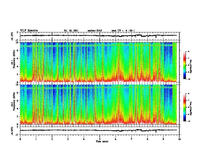Click the "0" tick on the time axis
Viewport: 202px width, 156px height.
click(x=20, y=139)
